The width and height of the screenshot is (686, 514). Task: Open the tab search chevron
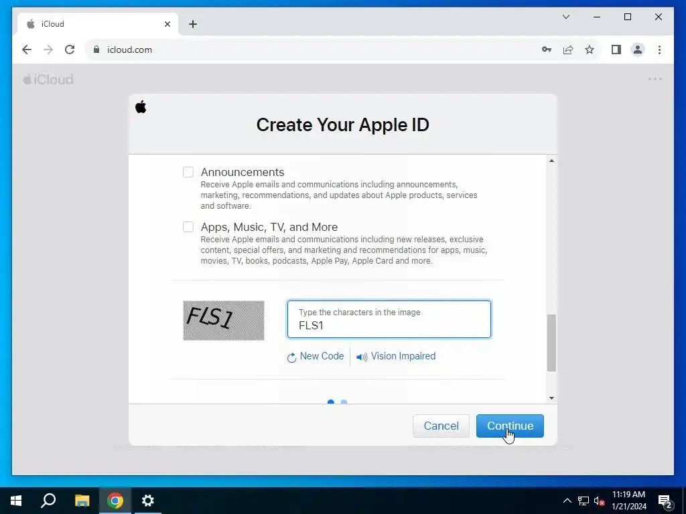[566, 17]
